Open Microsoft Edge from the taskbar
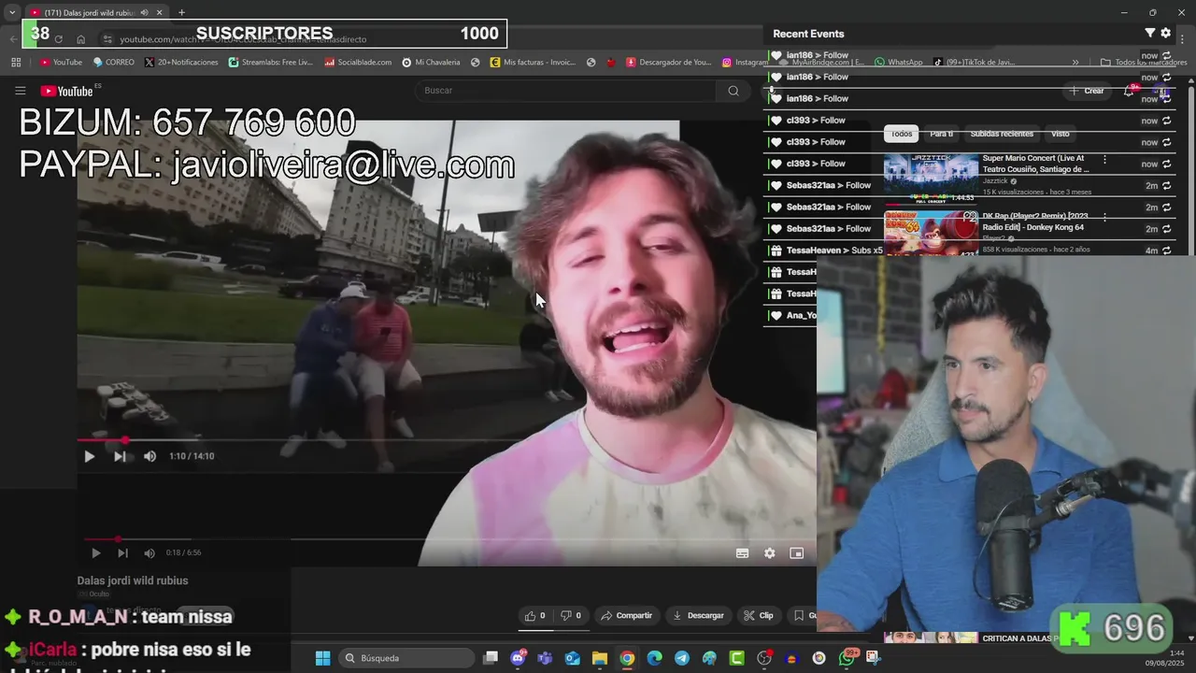This screenshot has width=1196, height=673. 654,658
